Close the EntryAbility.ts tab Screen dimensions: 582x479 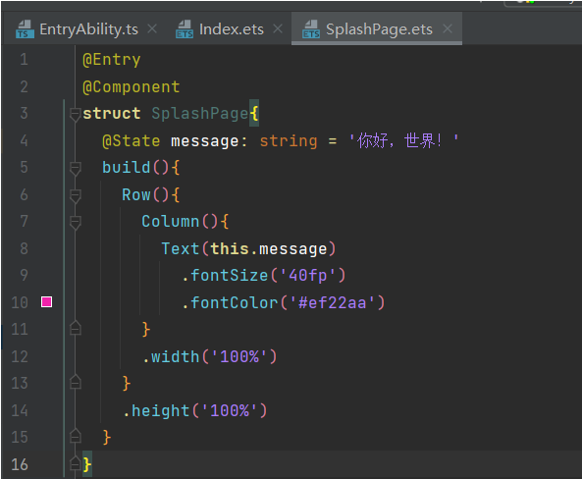(x=152, y=28)
